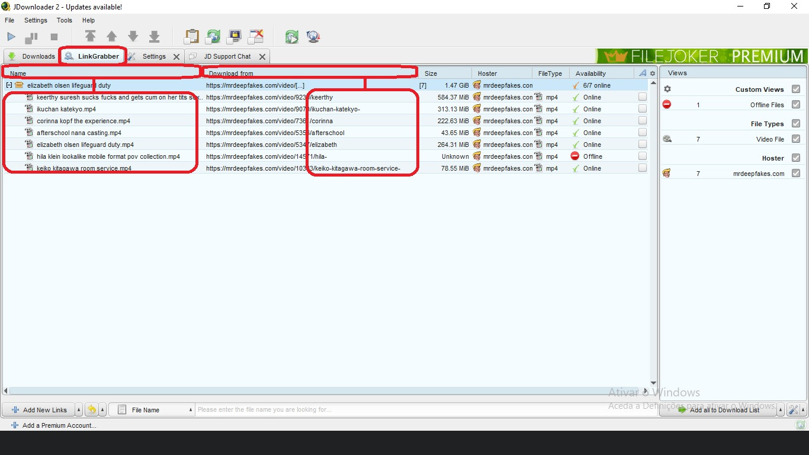The height and width of the screenshot is (455, 809).
Task: Open Custom Views settings gear icon
Action: click(x=667, y=89)
